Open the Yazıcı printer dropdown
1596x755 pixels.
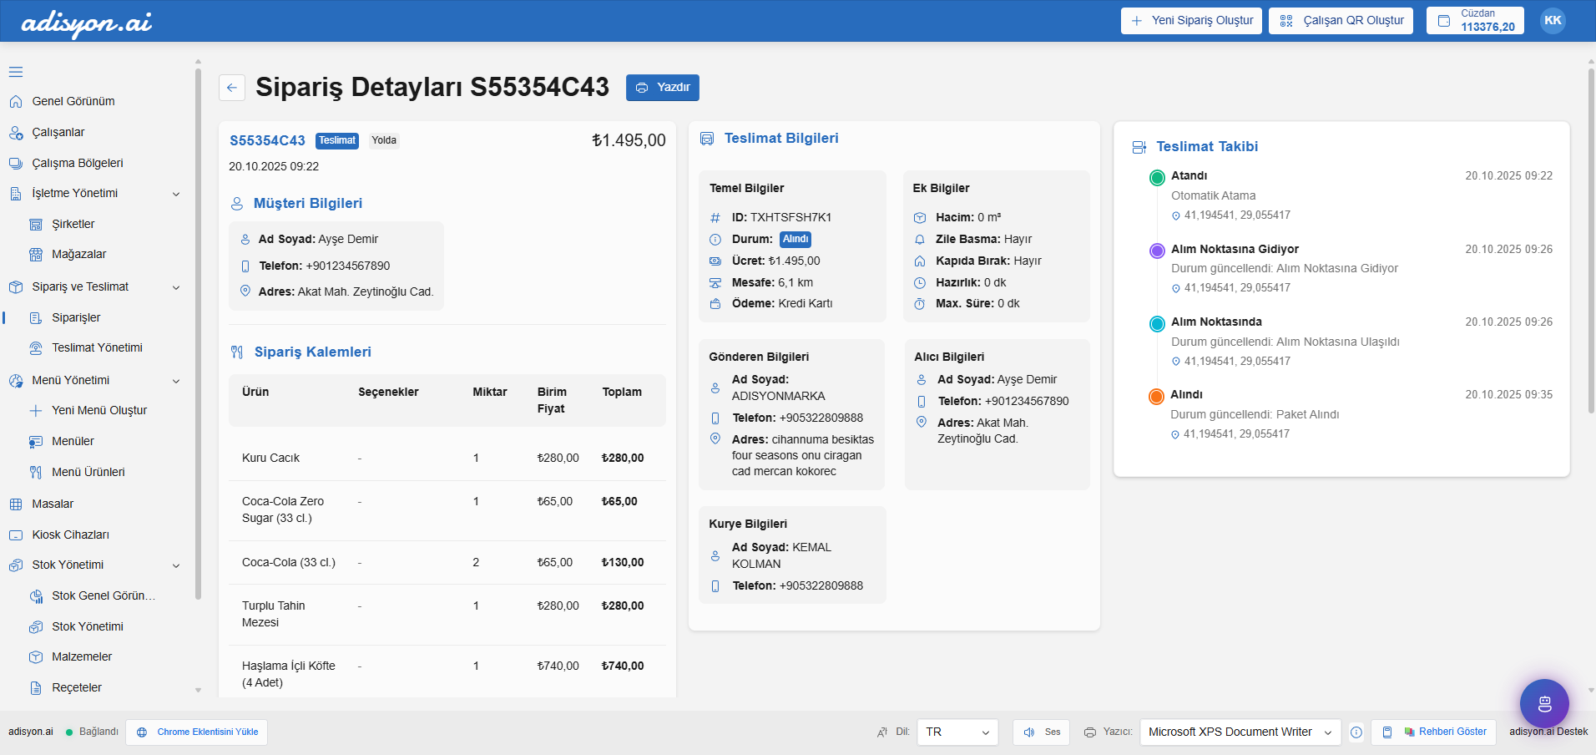click(x=1240, y=732)
